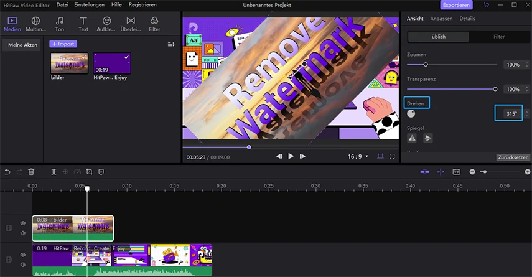Switch to the Ansicht tab
The height and width of the screenshot is (277, 532).
(415, 18)
